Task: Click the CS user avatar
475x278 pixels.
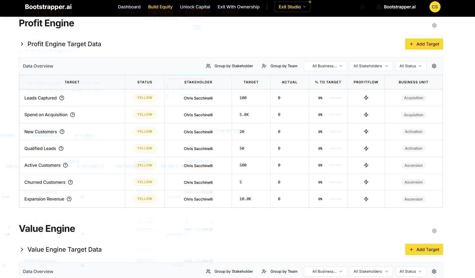Action: (x=435, y=7)
